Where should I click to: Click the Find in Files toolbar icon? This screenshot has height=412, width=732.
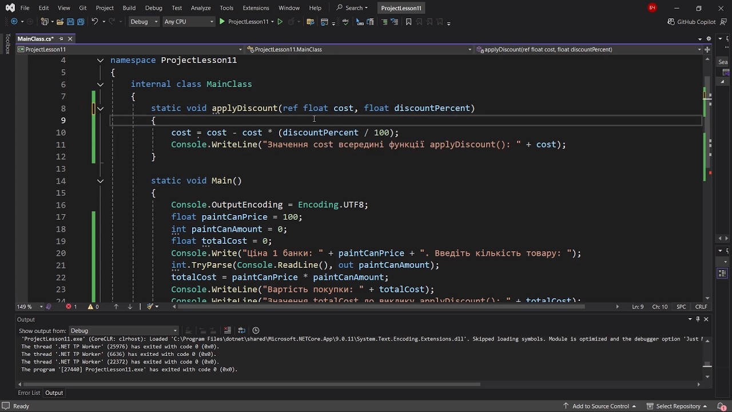point(310,22)
